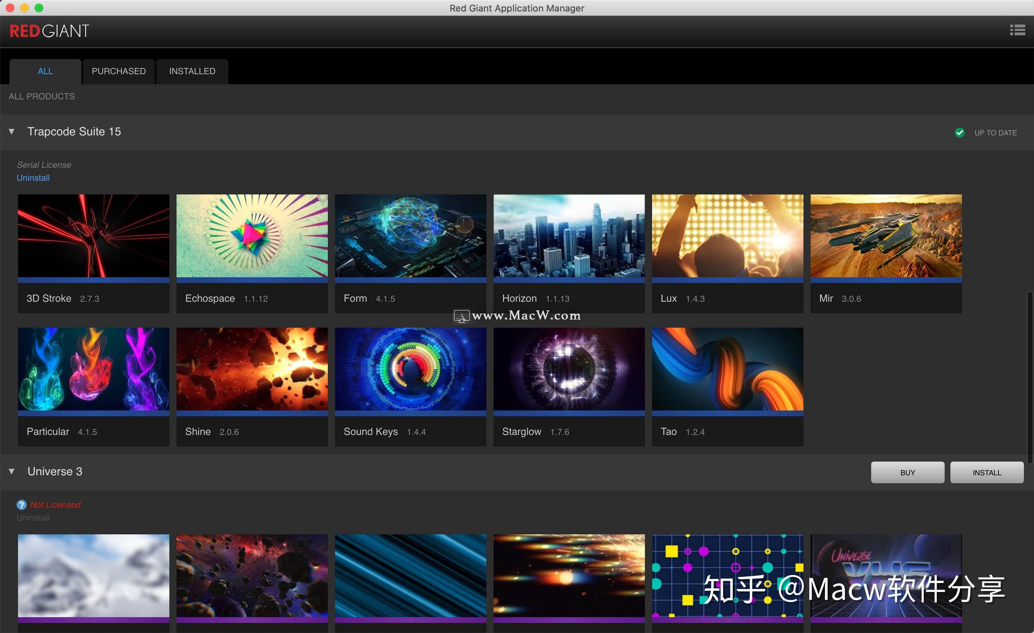The image size is (1034, 633).
Task: Select the ALL tab
Action: click(45, 71)
